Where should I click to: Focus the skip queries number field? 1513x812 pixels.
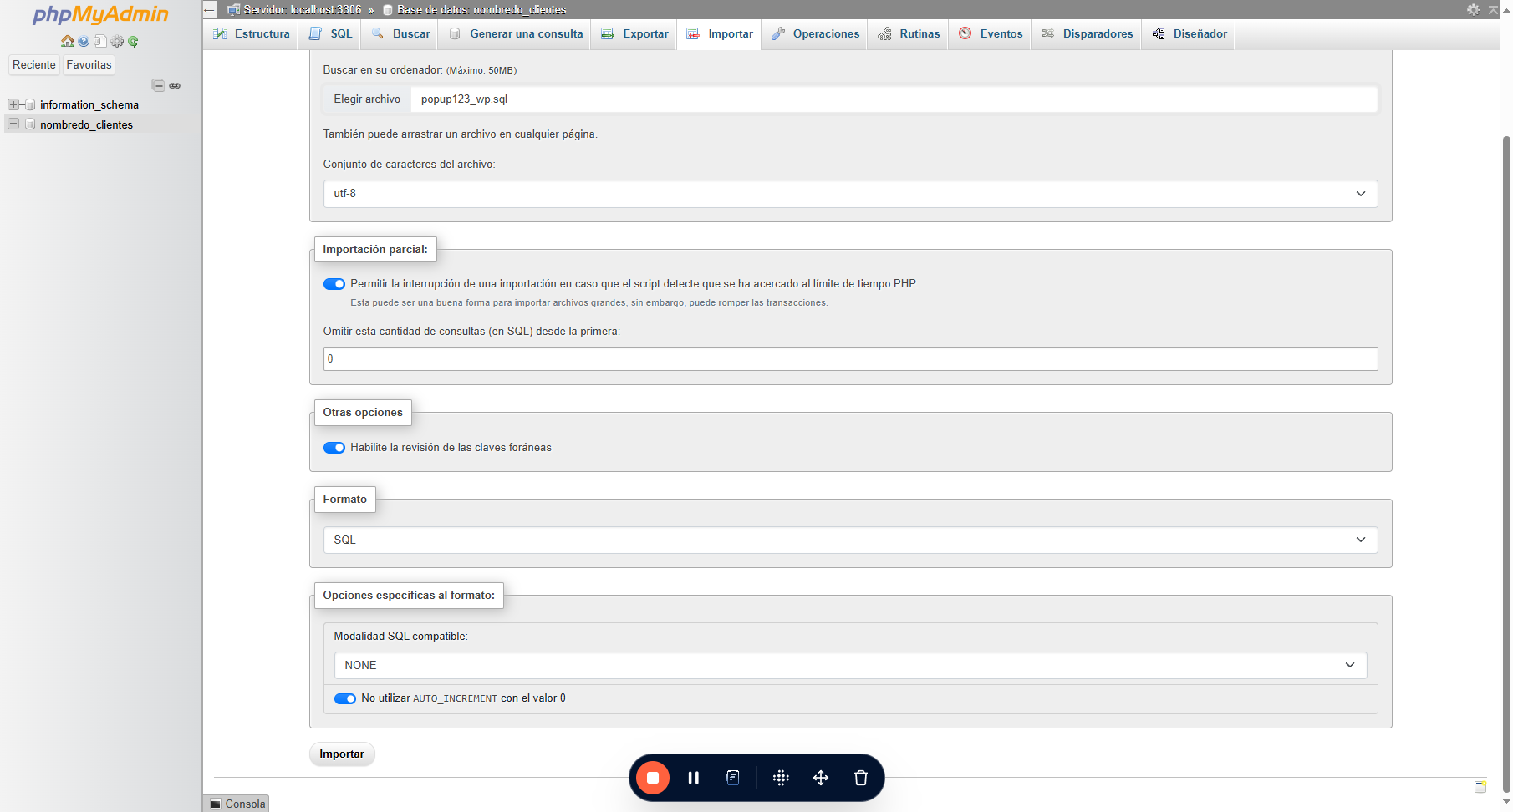(x=850, y=359)
